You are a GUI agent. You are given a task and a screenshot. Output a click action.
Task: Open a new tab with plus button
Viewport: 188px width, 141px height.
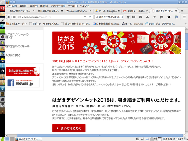pyautogui.click(x=182, y=11)
